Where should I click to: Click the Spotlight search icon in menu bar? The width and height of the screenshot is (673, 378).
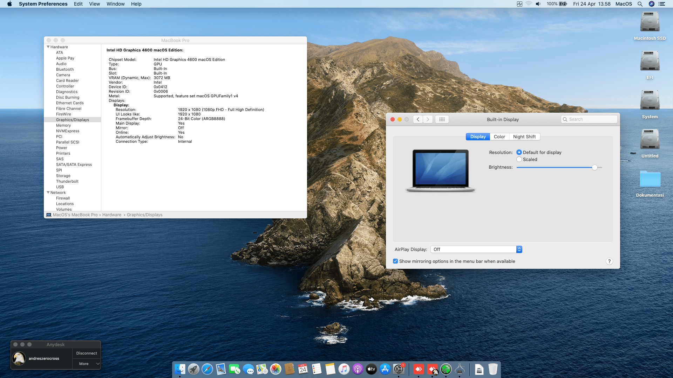pos(640,4)
